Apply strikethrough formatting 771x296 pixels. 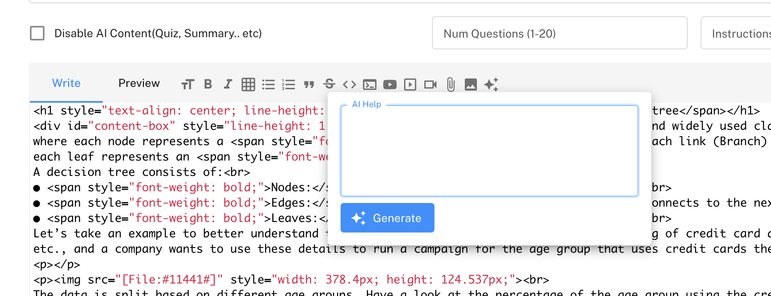329,84
